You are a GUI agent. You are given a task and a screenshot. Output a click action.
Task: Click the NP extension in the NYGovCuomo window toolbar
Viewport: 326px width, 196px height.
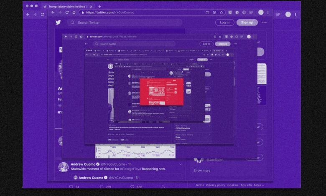coord(251,13)
